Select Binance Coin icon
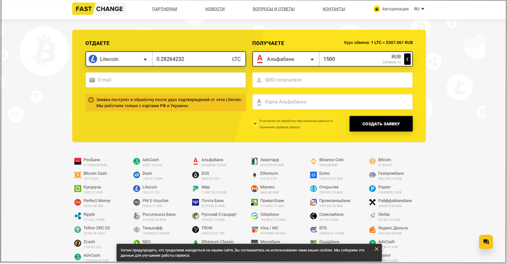 pyautogui.click(x=313, y=161)
